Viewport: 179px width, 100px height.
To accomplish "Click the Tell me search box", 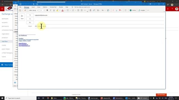I will pyautogui.click(x=82, y=7).
